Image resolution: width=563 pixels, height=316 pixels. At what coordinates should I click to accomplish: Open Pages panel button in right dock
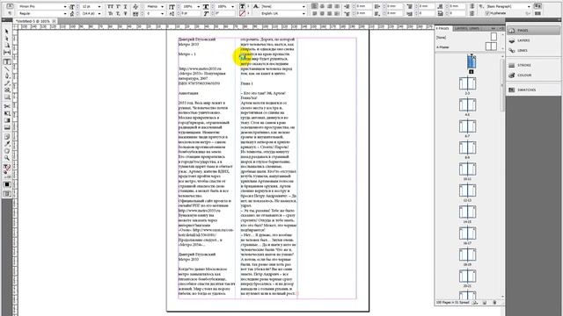pos(533,31)
